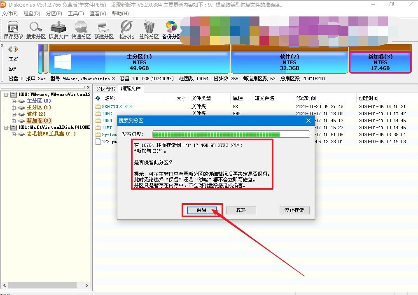This screenshot has height=295, width=418.
Task: Click right arrow of tree panel scrollbar
Action: (x=86, y=286)
